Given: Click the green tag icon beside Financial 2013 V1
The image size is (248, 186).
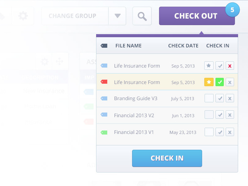Looking at the screenshot, I should pyautogui.click(x=104, y=132).
